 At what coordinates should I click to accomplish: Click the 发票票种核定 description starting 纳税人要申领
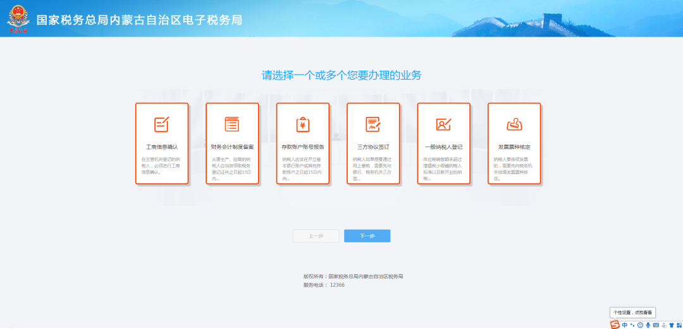pyautogui.click(x=514, y=169)
